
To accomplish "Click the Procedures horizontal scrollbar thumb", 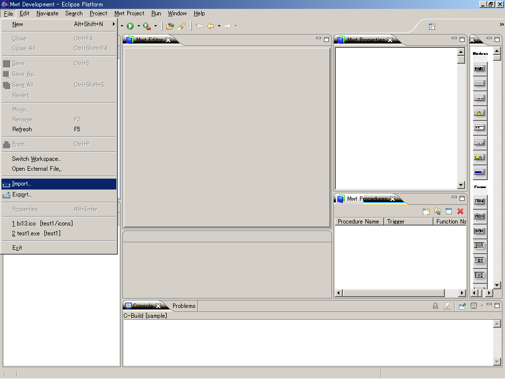I will [394, 293].
